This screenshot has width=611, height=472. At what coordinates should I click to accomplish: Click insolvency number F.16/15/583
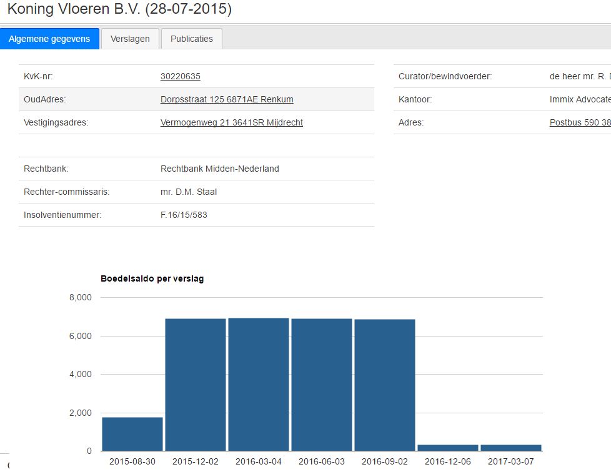[x=184, y=215]
